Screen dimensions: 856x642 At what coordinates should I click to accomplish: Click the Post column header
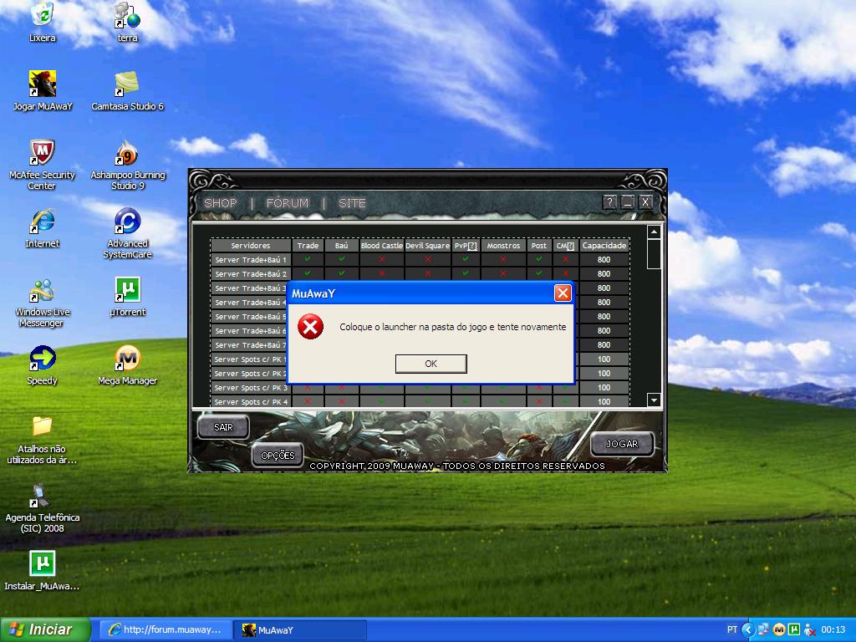pos(539,246)
